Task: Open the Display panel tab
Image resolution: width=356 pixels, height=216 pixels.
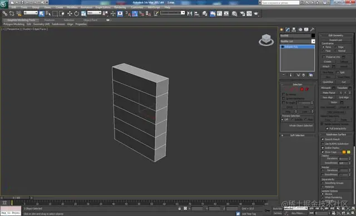Action: coord(306,29)
